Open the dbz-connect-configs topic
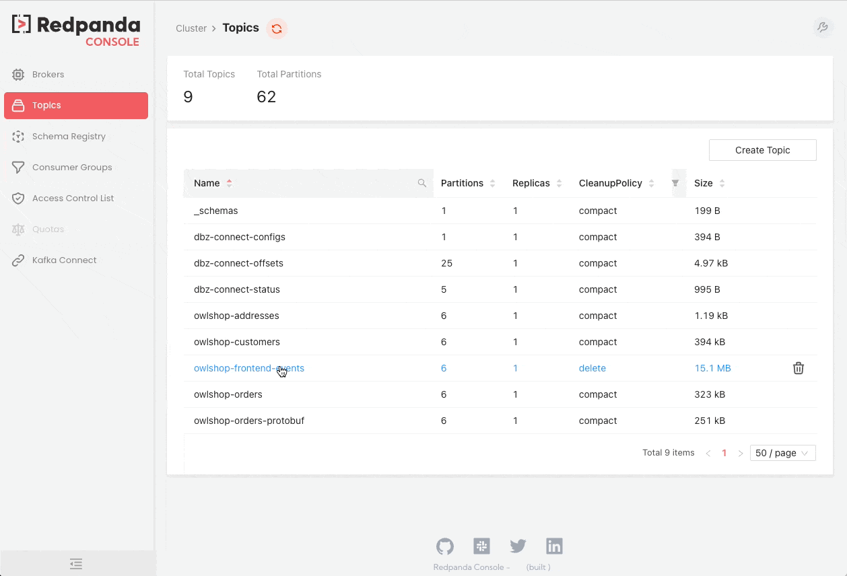Image resolution: width=847 pixels, height=576 pixels. click(x=240, y=237)
